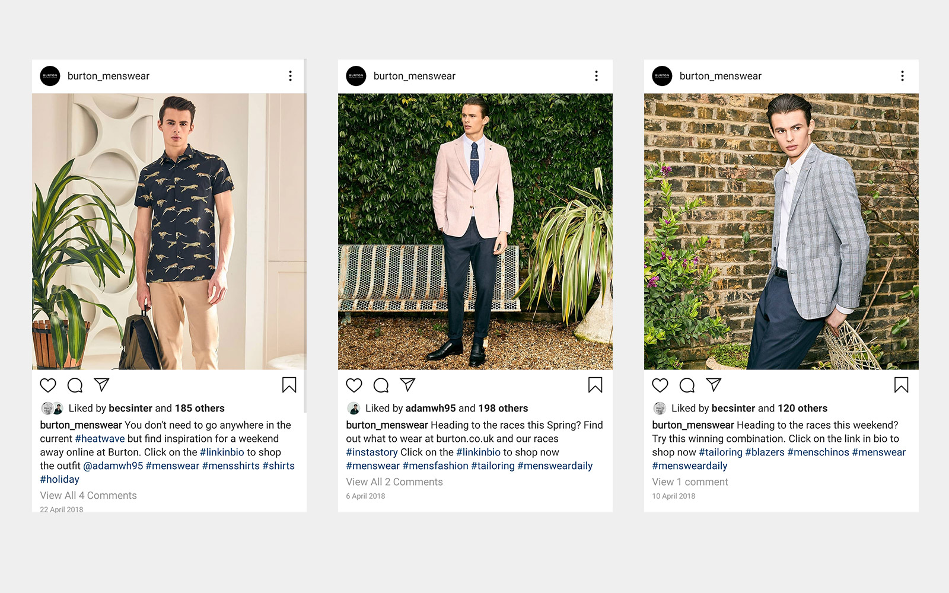Screen dimensions: 949x593
Task: Save the pink blazer post with bookmark
Action: pos(595,385)
